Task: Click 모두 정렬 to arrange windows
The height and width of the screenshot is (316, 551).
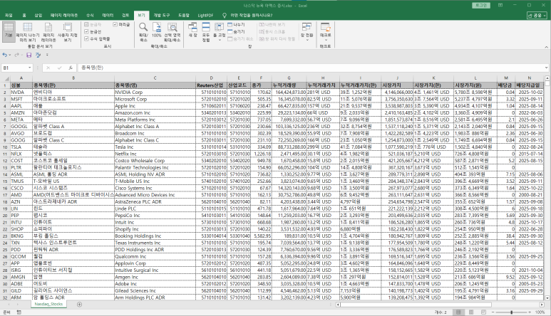Action: tap(206, 31)
